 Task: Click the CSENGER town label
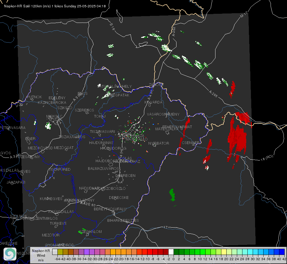coord(191,143)
